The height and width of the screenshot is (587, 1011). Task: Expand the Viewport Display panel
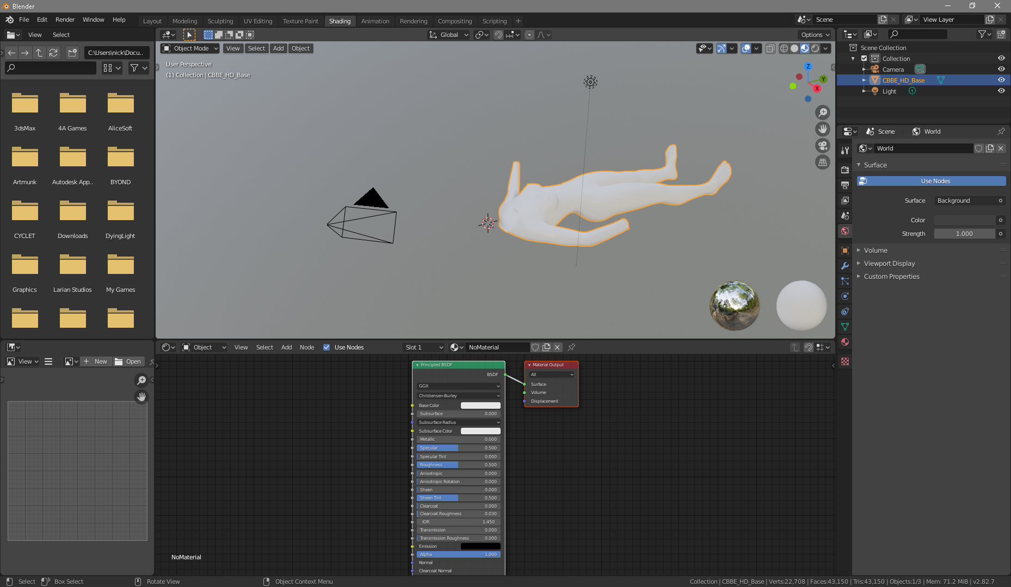(x=889, y=264)
